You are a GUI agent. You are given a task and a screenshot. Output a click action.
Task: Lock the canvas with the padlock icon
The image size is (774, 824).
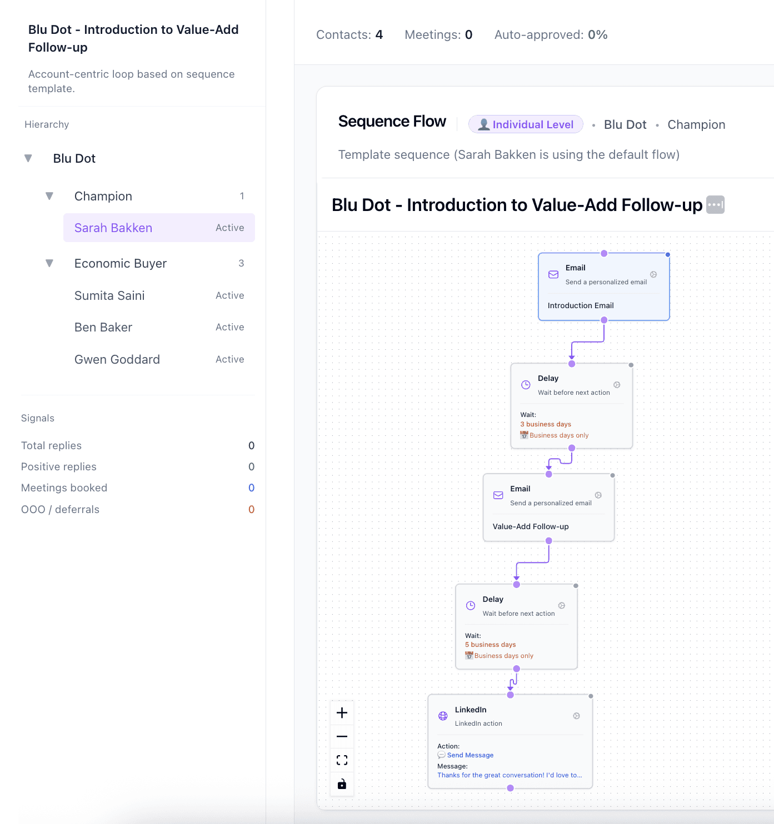[342, 784]
